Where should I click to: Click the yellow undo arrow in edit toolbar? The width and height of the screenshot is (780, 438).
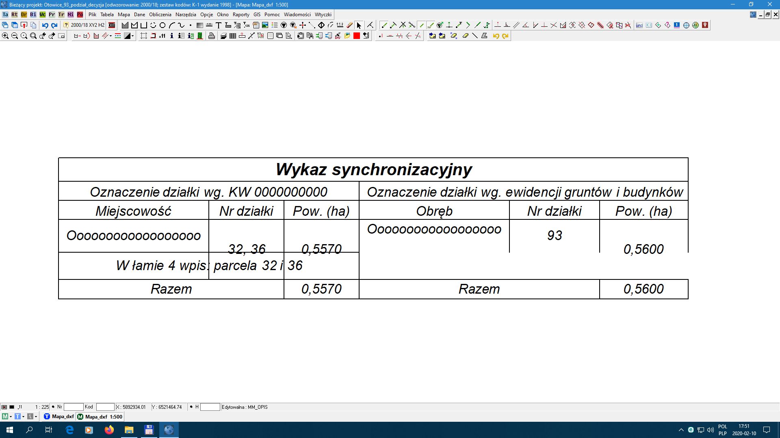[496, 36]
